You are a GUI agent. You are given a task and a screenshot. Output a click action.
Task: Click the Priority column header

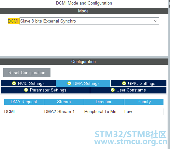(x=144, y=102)
